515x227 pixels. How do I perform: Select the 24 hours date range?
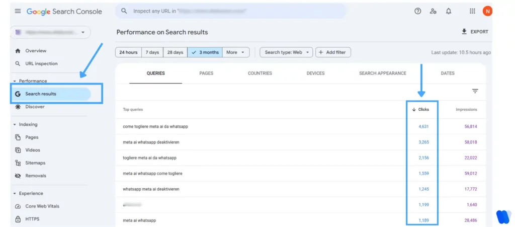128,52
